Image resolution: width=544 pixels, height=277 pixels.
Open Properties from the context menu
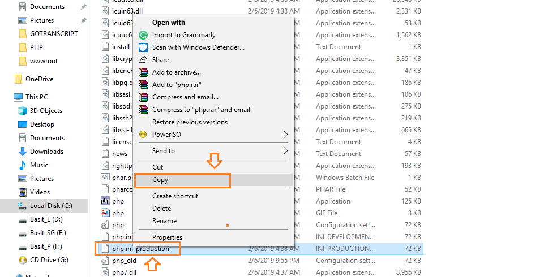[x=167, y=237]
